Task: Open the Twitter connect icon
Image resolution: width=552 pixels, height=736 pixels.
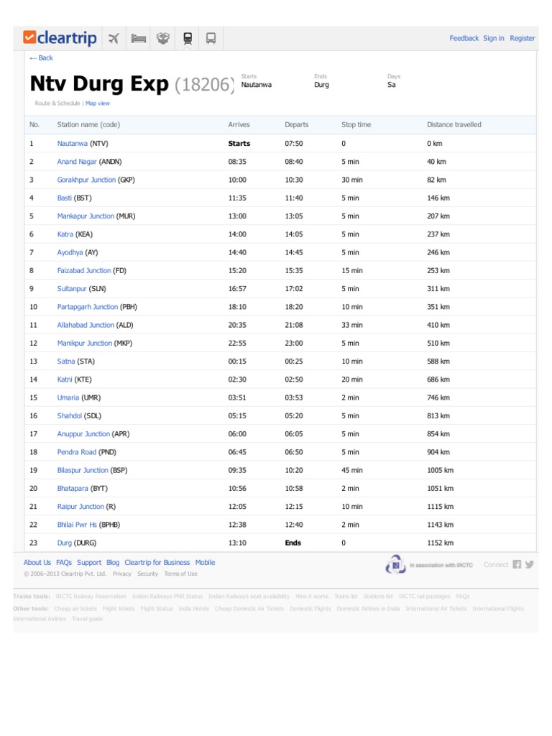Action: pos(530,564)
